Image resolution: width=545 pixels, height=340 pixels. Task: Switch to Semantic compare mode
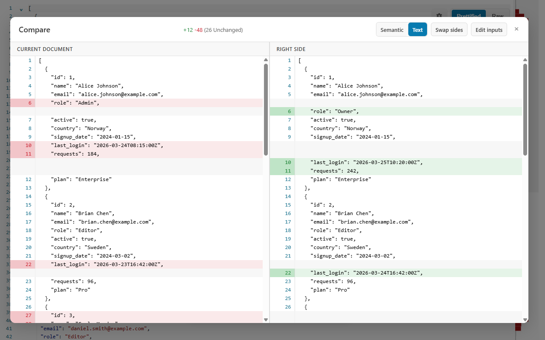click(x=392, y=30)
